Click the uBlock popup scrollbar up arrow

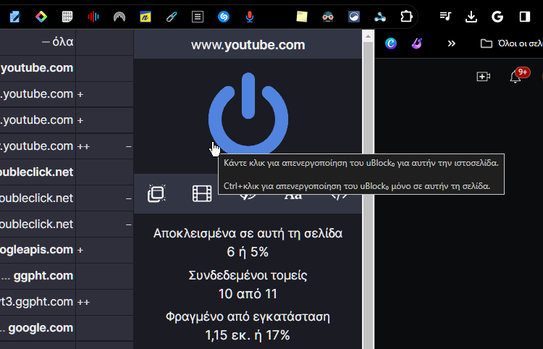368,36
